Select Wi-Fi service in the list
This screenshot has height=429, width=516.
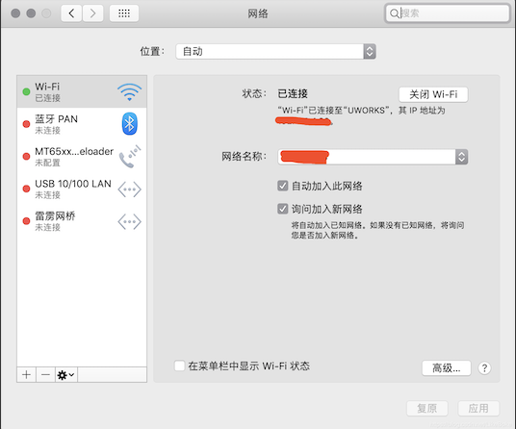(x=82, y=91)
